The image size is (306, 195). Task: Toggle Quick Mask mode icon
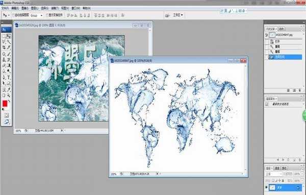point(6,115)
